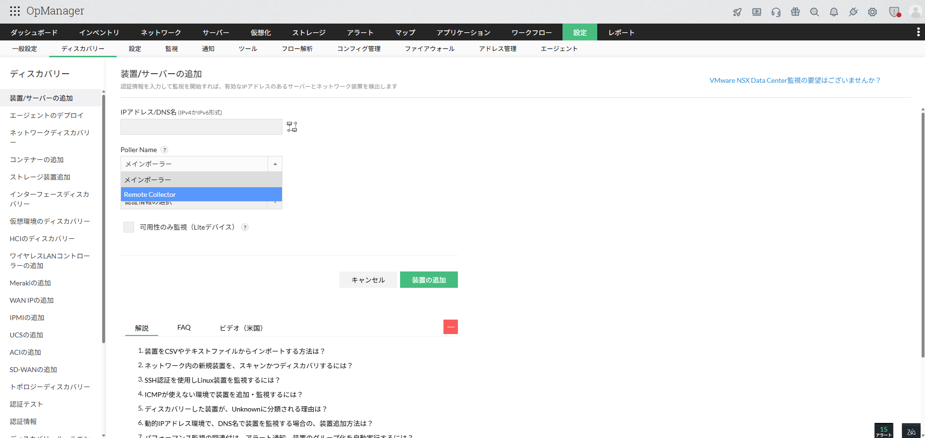Open the ネットワーク menu
This screenshot has width=925, height=438.
(161, 32)
